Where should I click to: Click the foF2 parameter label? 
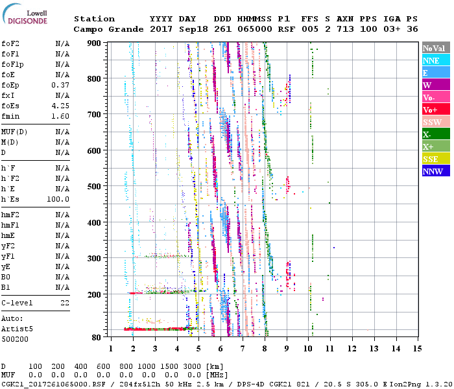[x=10, y=43]
